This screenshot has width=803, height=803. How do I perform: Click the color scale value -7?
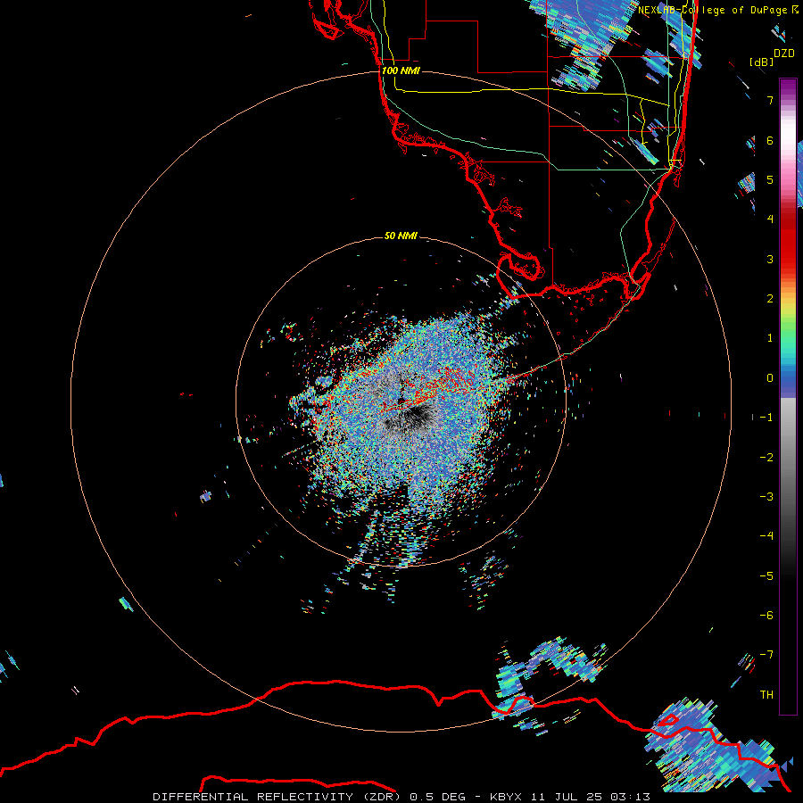coord(766,655)
